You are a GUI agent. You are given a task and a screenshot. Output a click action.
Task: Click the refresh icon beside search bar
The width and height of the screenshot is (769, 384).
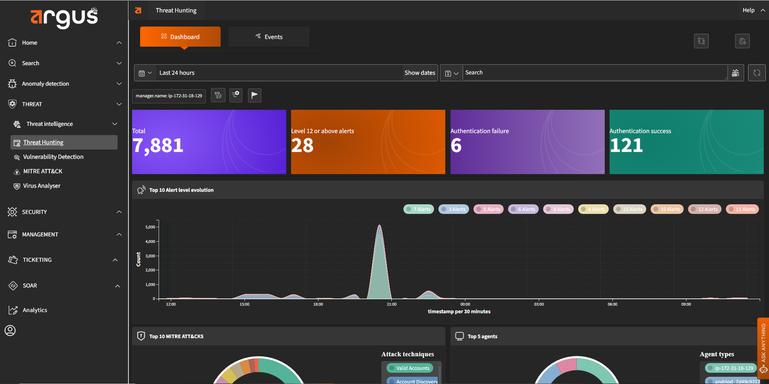[757, 73]
